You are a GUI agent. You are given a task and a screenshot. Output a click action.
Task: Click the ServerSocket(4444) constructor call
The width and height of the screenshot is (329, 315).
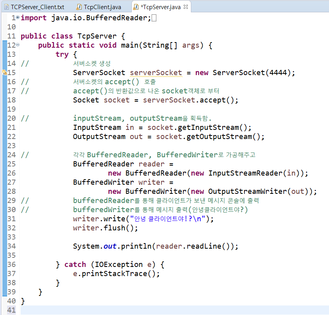coord(252,73)
